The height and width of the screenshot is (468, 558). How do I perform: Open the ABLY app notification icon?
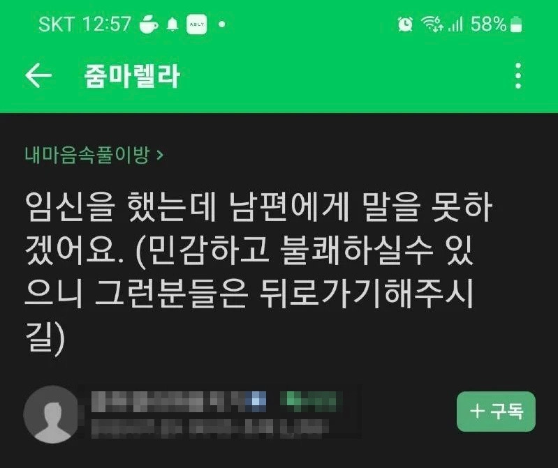coord(196,24)
